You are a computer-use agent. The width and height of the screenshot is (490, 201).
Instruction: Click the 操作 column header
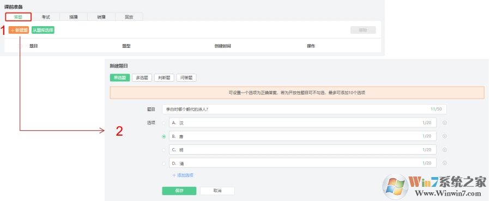[311, 46]
